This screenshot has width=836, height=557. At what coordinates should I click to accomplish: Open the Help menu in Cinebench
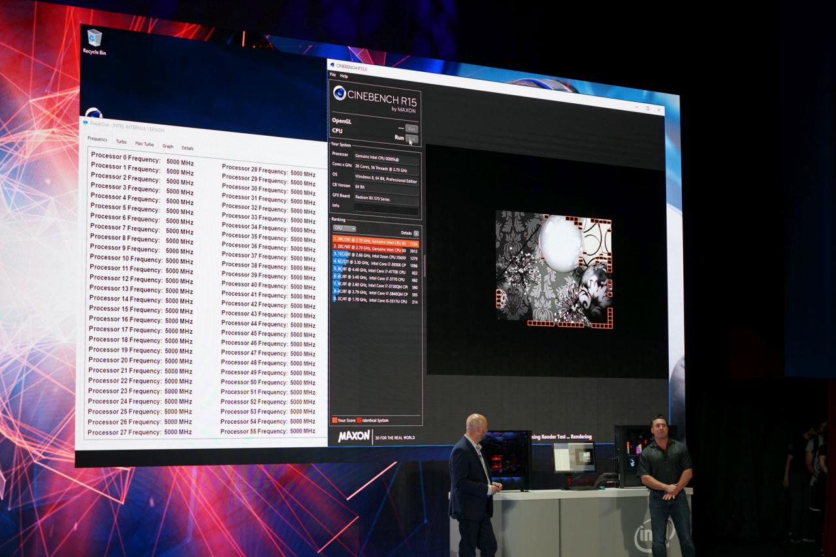344,76
